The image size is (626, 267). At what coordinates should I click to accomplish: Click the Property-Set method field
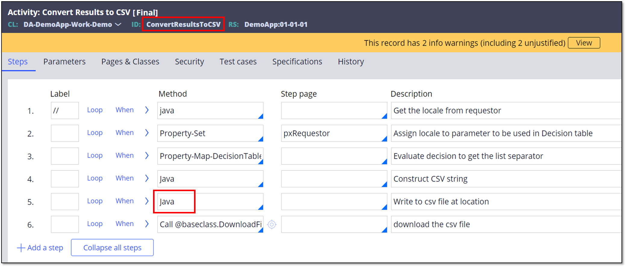pyautogui.click(x=210, y=133)
